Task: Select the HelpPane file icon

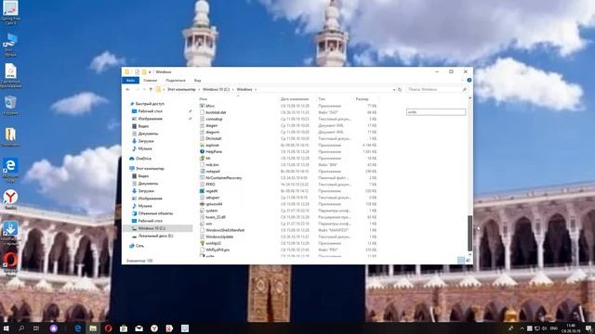Action: pos(203,151)
